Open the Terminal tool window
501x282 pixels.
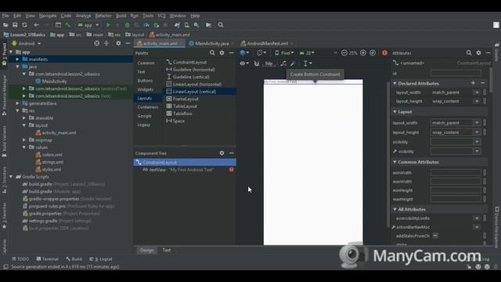47,259
